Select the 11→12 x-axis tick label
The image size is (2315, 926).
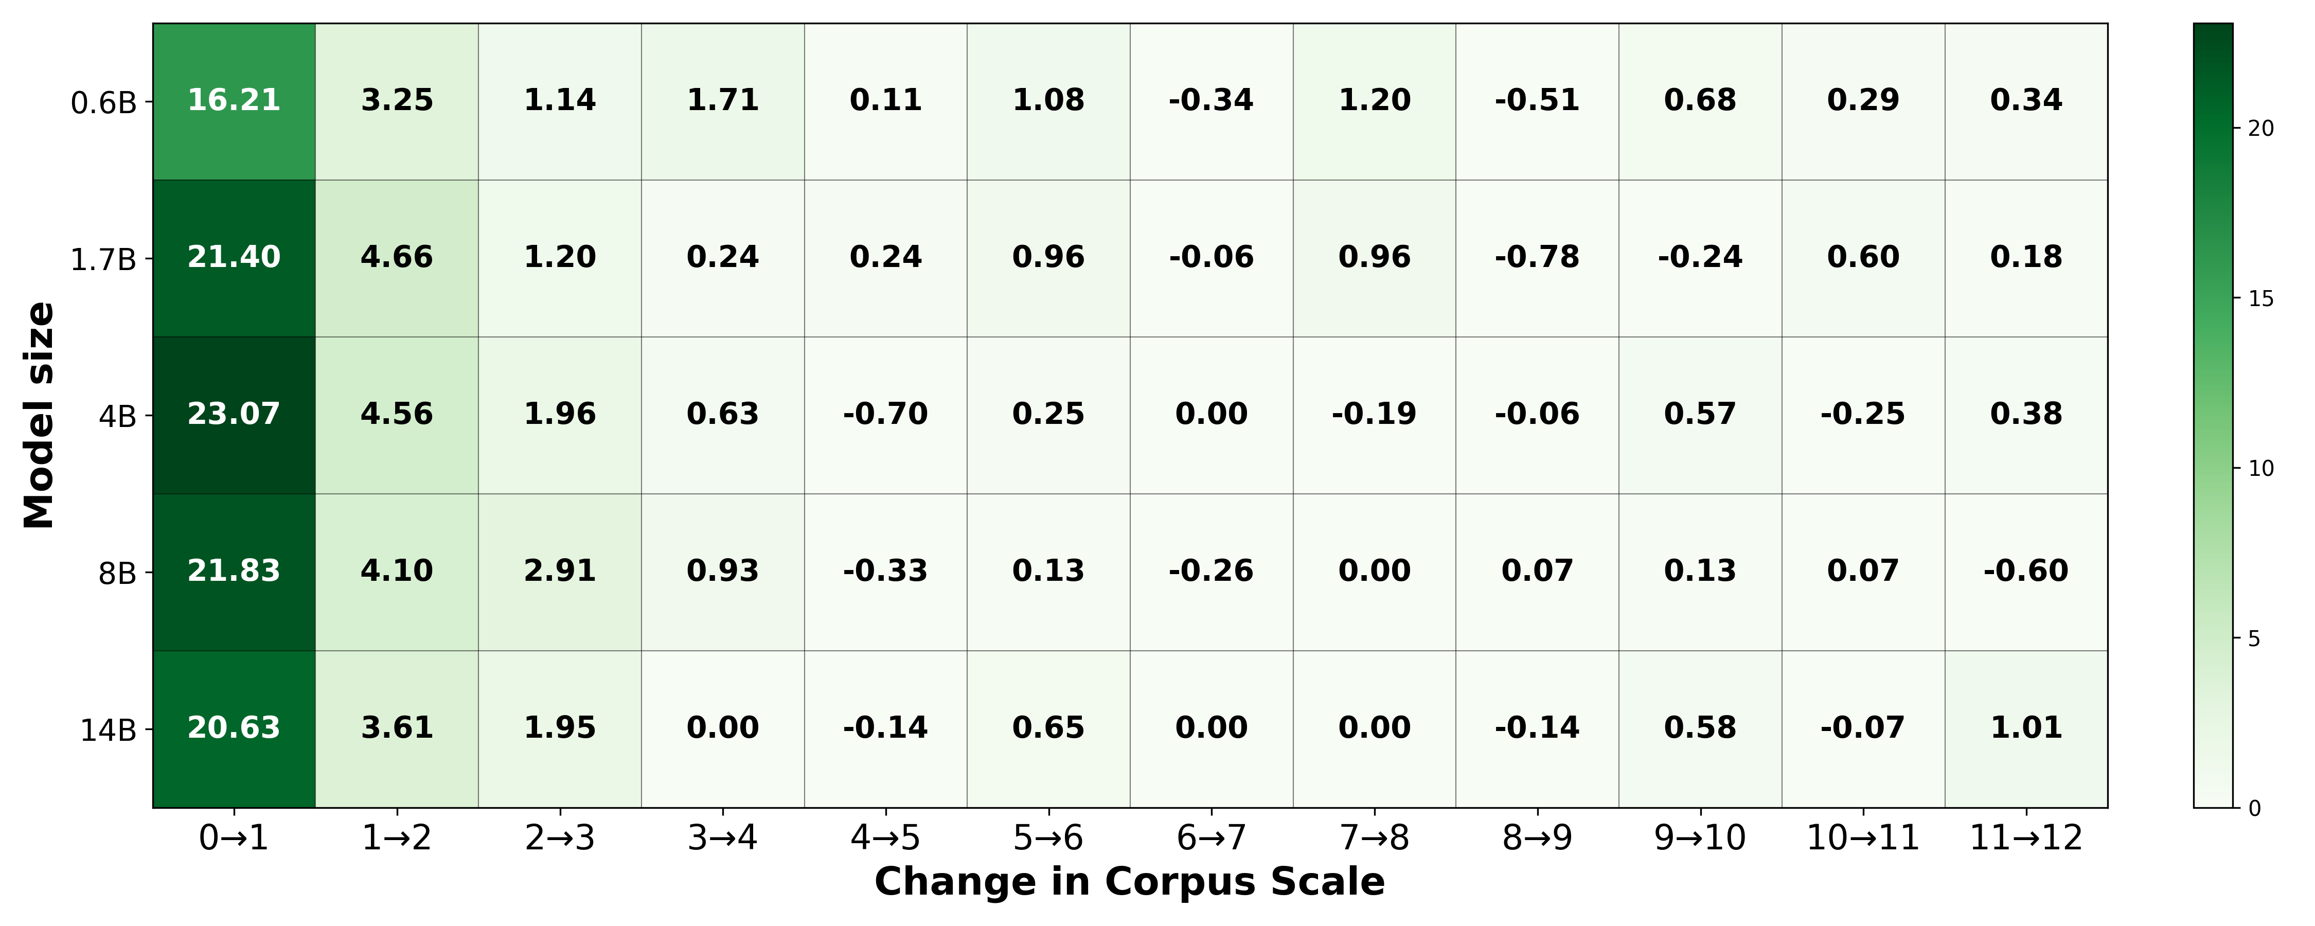(2026, 839)
